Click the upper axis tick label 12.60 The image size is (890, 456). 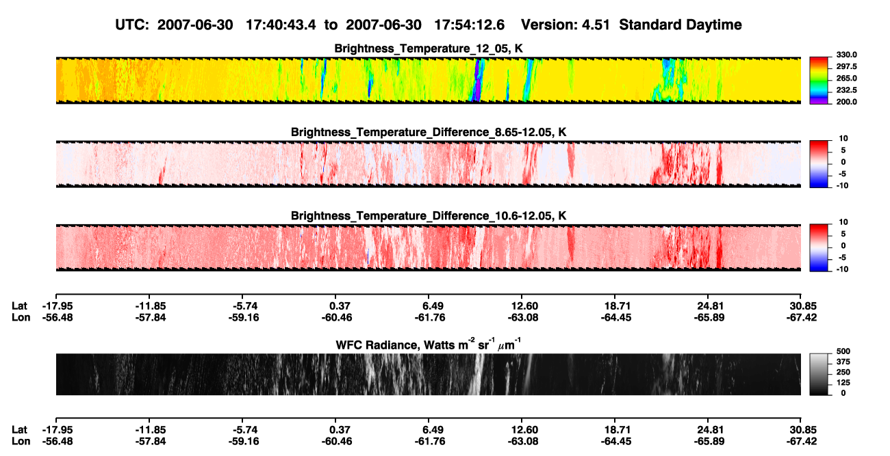click(x=525, y=306)
